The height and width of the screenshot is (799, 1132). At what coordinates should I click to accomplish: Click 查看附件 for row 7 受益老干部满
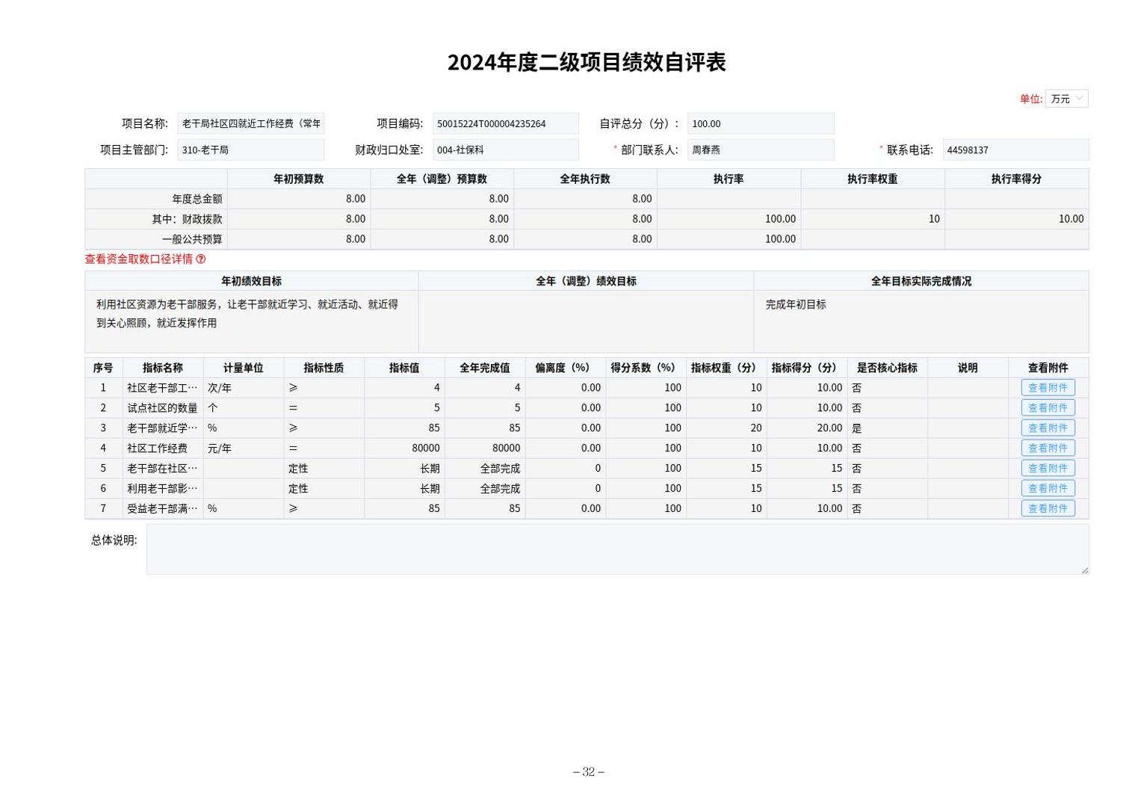click(x=1048, y=508)
